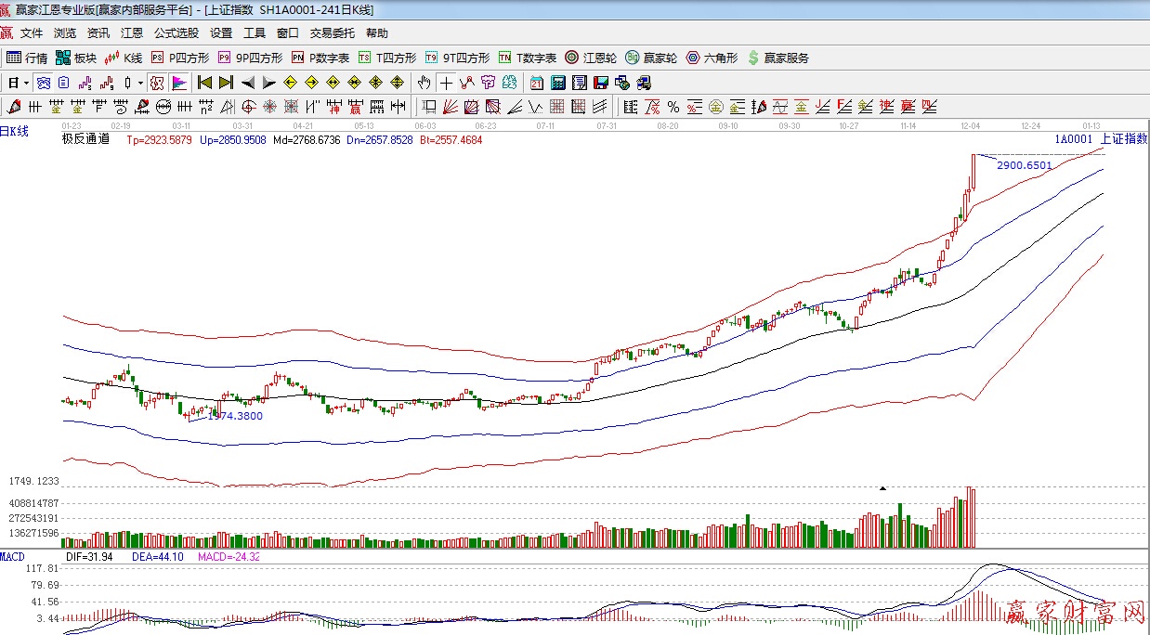Screen dimensions: 1150x635
Task: Open the calculator icon in toolbar
Action: [557, 83]
